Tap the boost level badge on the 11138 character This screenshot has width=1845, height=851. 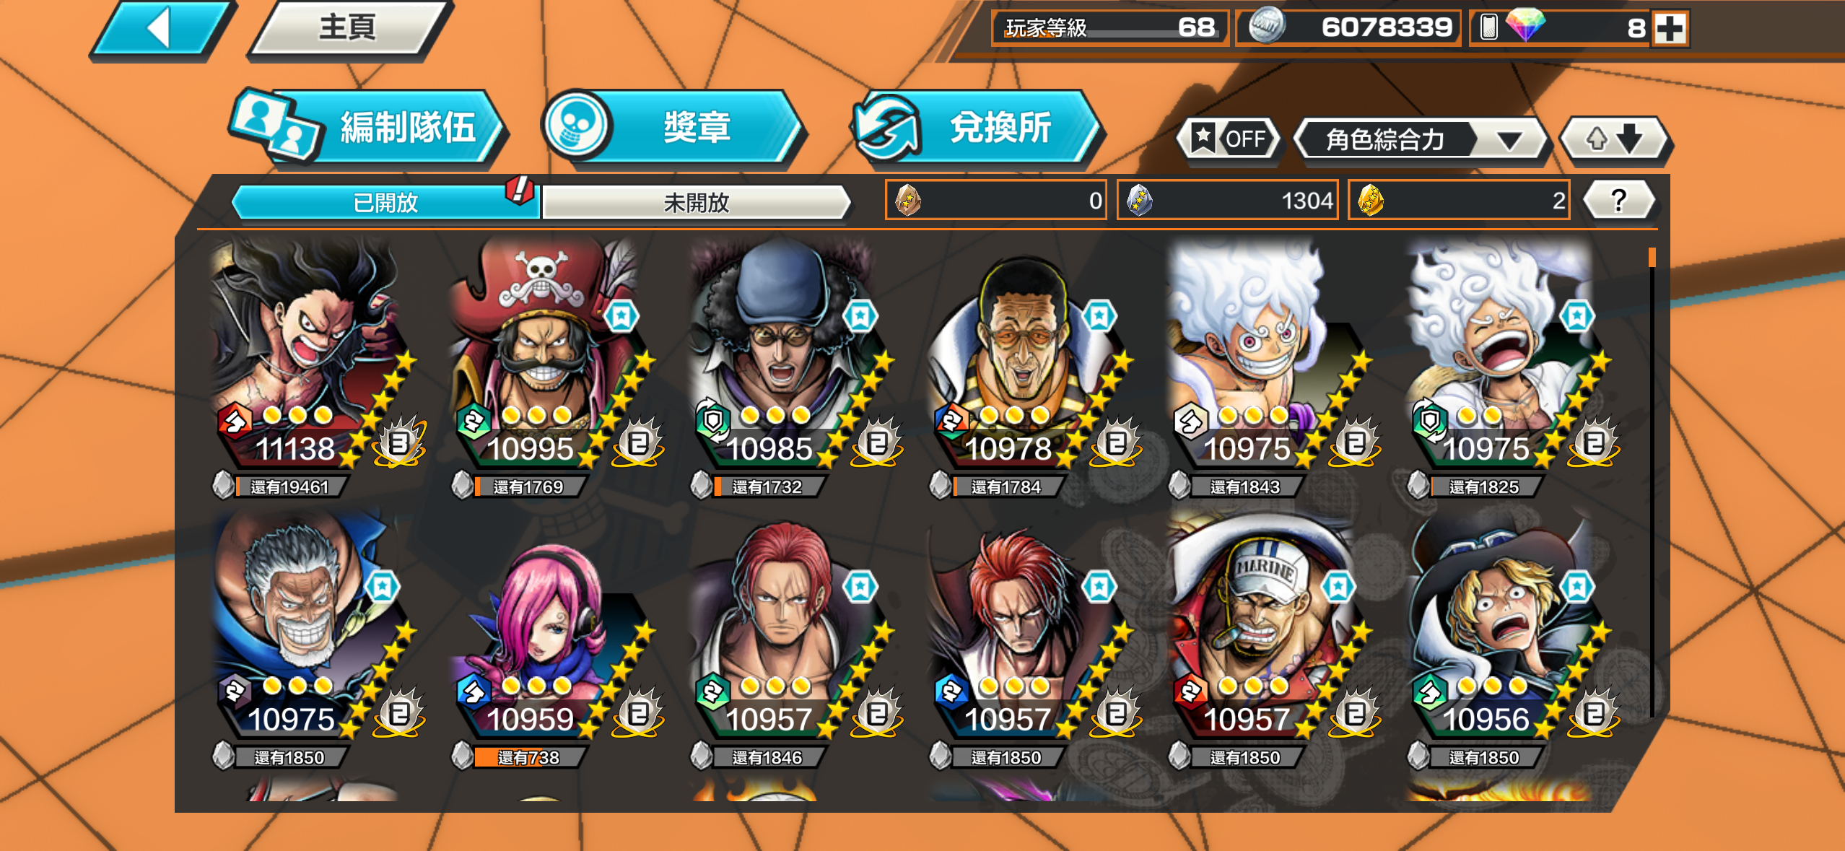(398, 442)
